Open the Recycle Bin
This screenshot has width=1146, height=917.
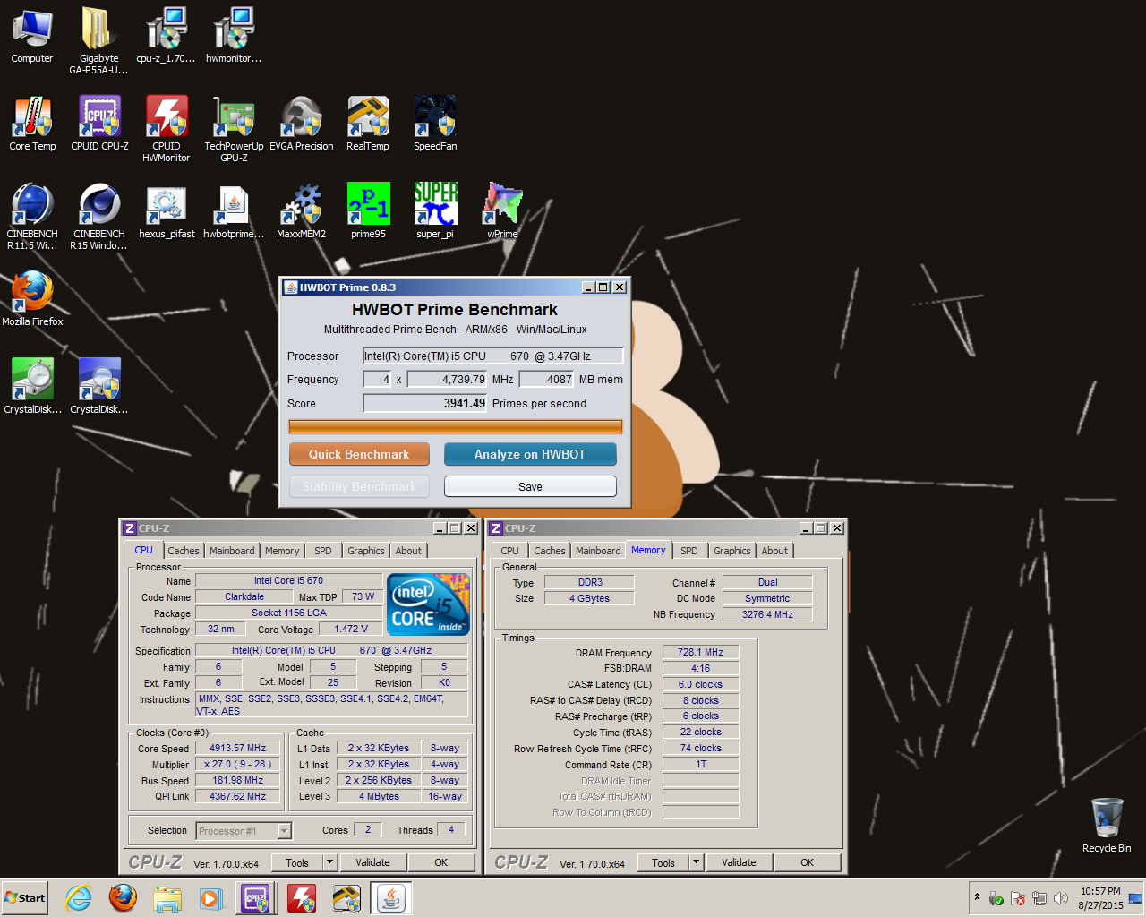point(1107,826)
